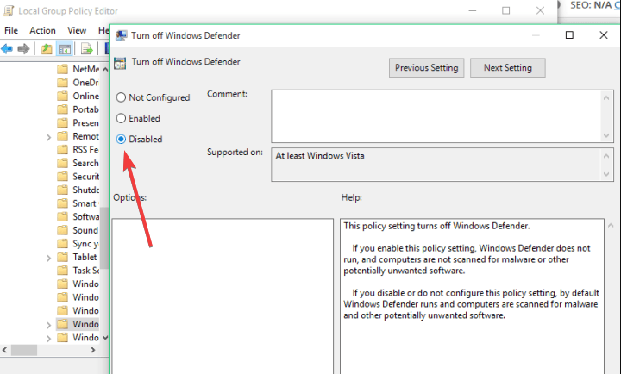Expand the Remot folder tree node
The image size is (621, 374).
48,137
